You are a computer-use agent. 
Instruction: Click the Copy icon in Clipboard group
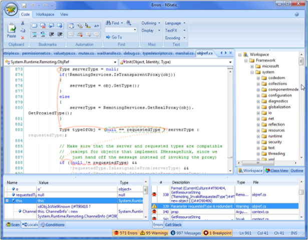coord(23,30)
